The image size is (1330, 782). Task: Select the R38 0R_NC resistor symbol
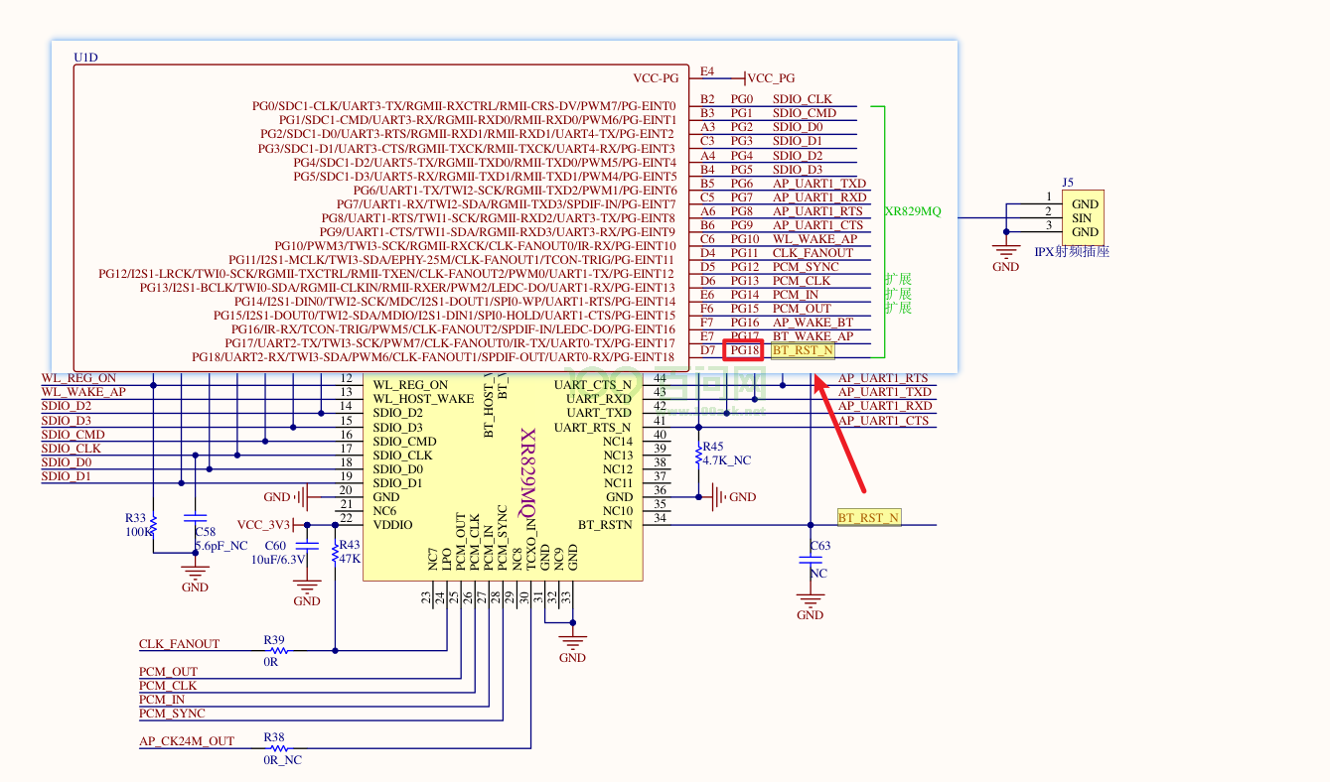tap(275, 748)
